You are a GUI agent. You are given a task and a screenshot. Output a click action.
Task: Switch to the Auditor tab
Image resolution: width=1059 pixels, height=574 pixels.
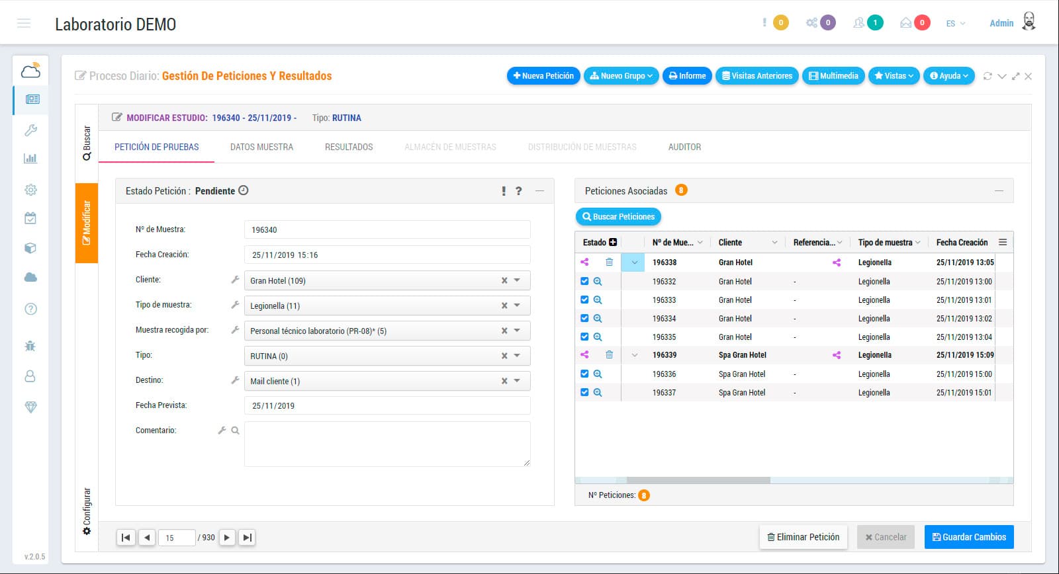point(684,147)
